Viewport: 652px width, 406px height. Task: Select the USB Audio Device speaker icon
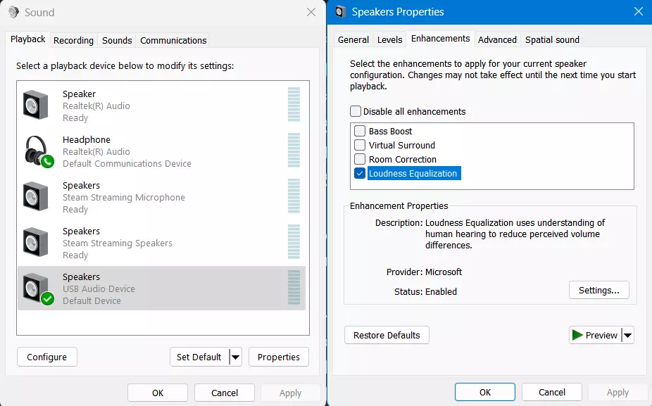[37, 288]
